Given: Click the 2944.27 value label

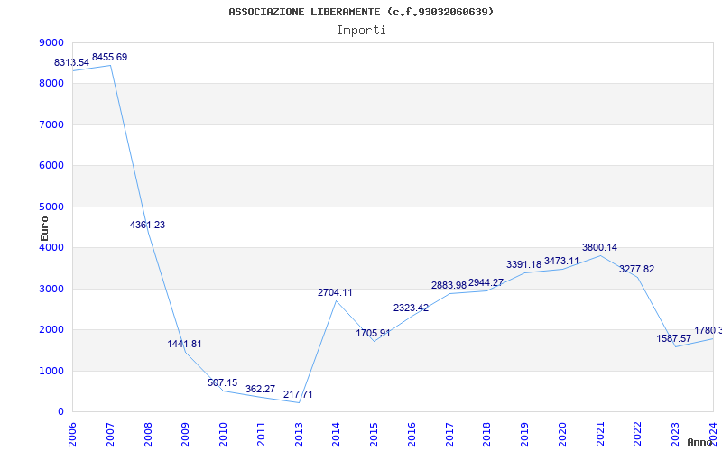Looking at the screenshot, I should click(x=486, y=282).
